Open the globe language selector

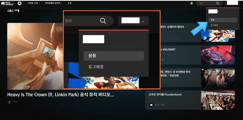click(191, 3)
